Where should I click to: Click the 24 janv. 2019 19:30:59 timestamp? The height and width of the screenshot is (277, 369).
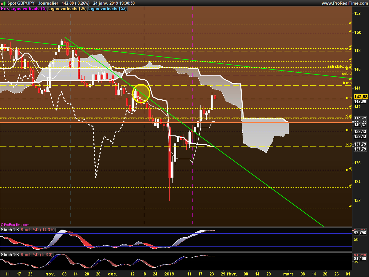(x=114, y=3)
